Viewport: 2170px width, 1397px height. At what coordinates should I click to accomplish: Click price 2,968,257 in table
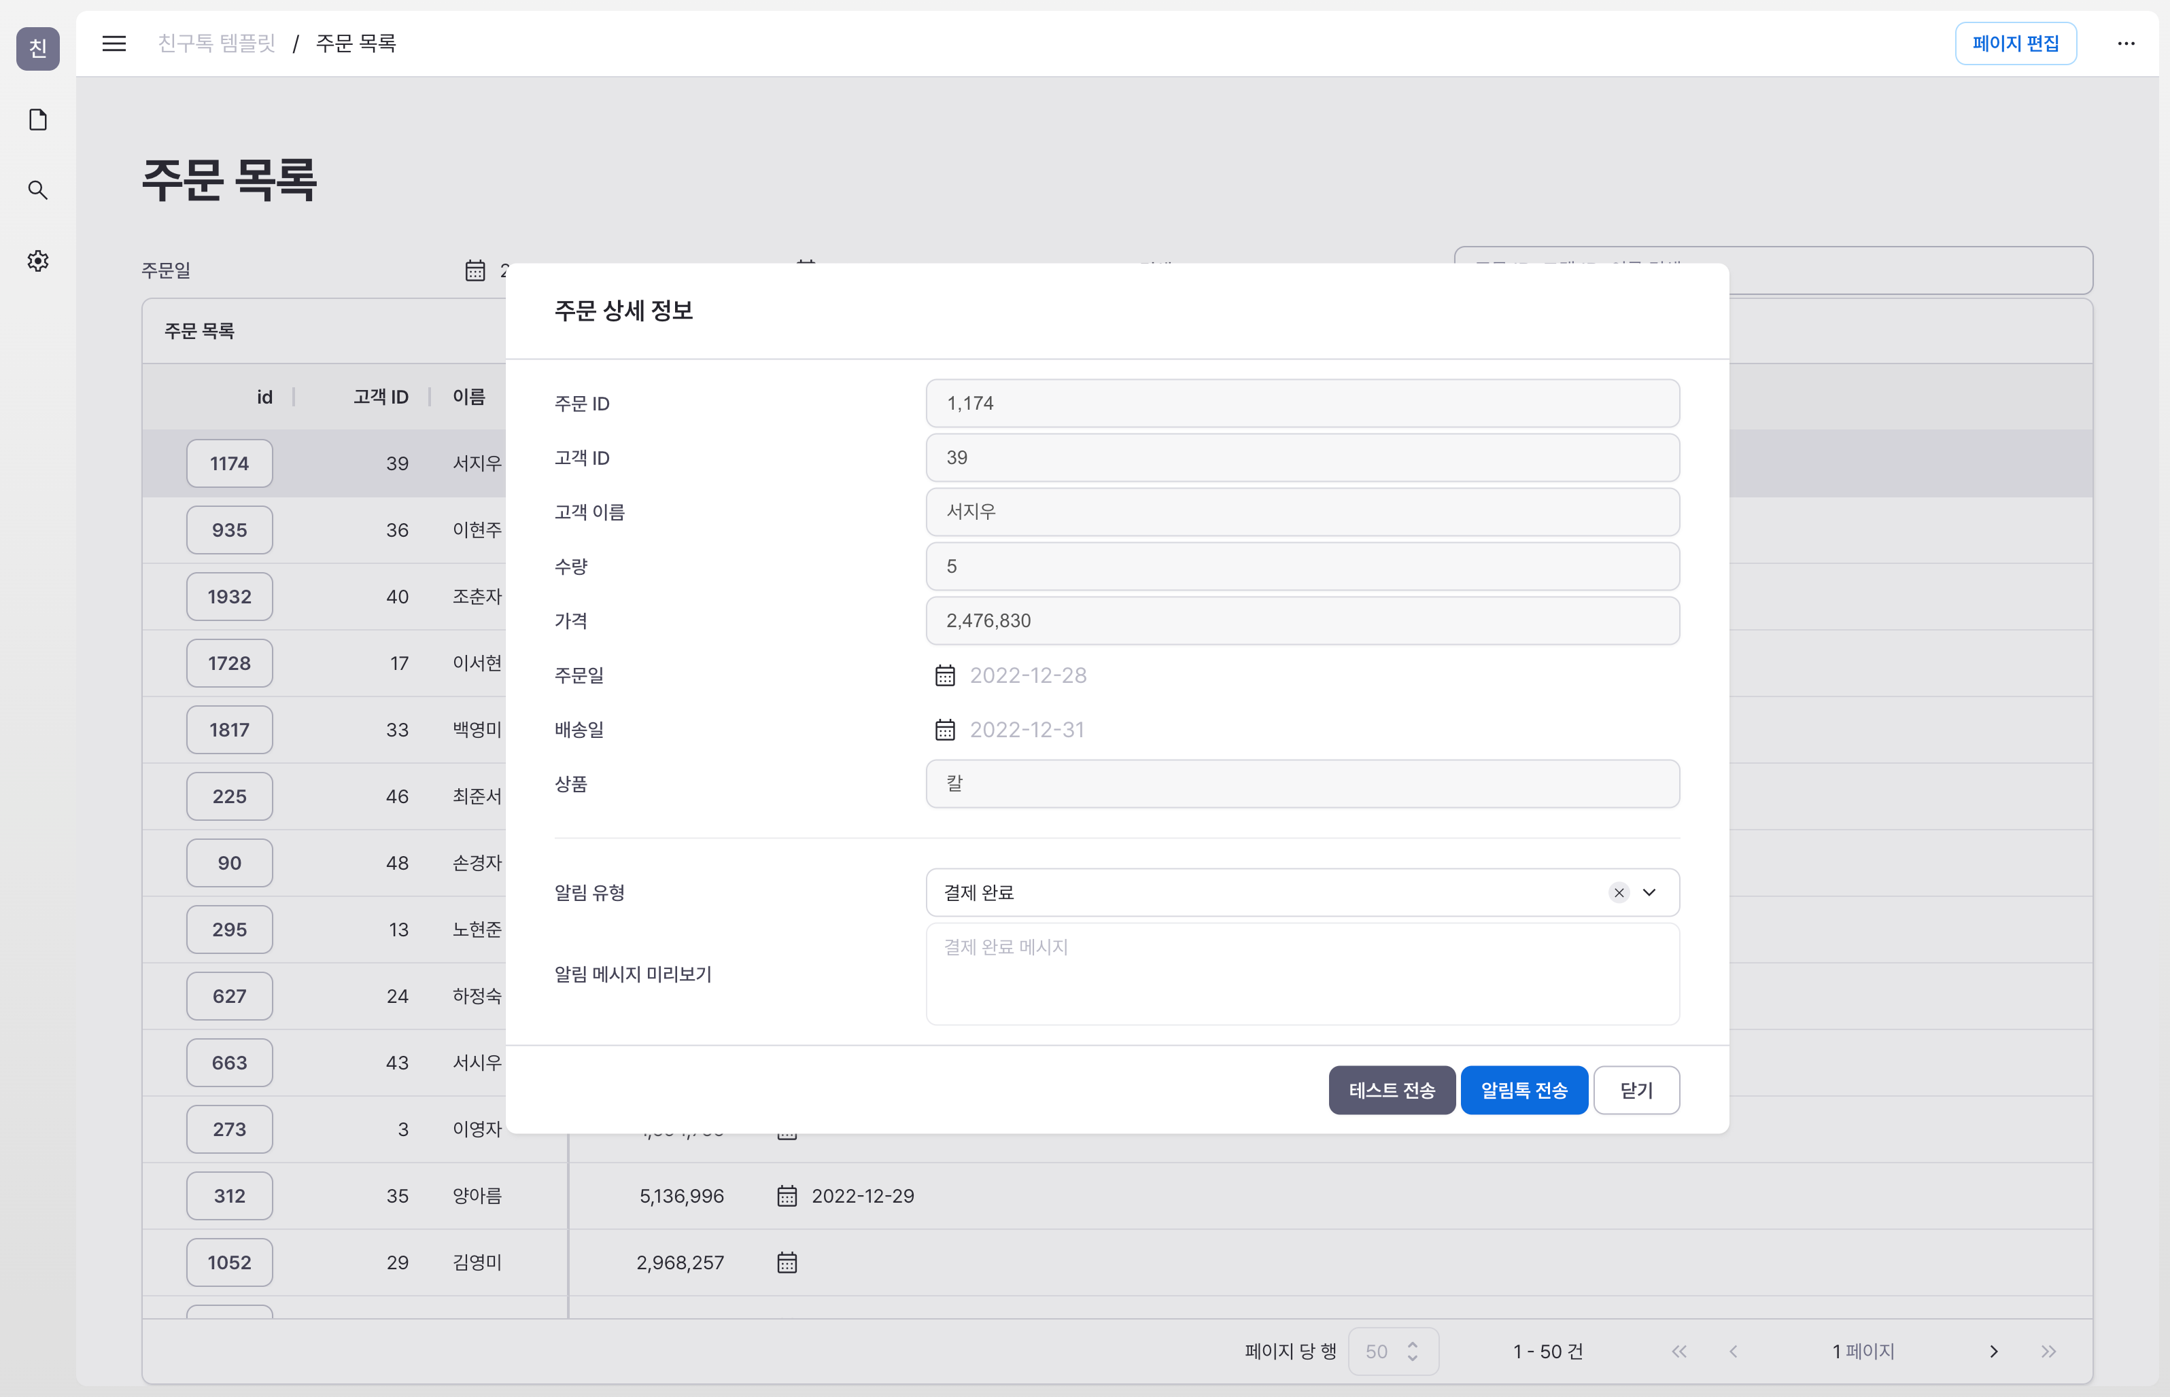coord(680,1262)
